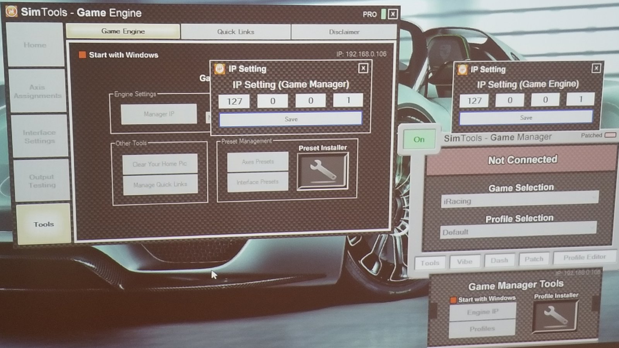Open the Preset Installer wrench icon
This screenshot has height=348, width=619.
click(323, 172)
